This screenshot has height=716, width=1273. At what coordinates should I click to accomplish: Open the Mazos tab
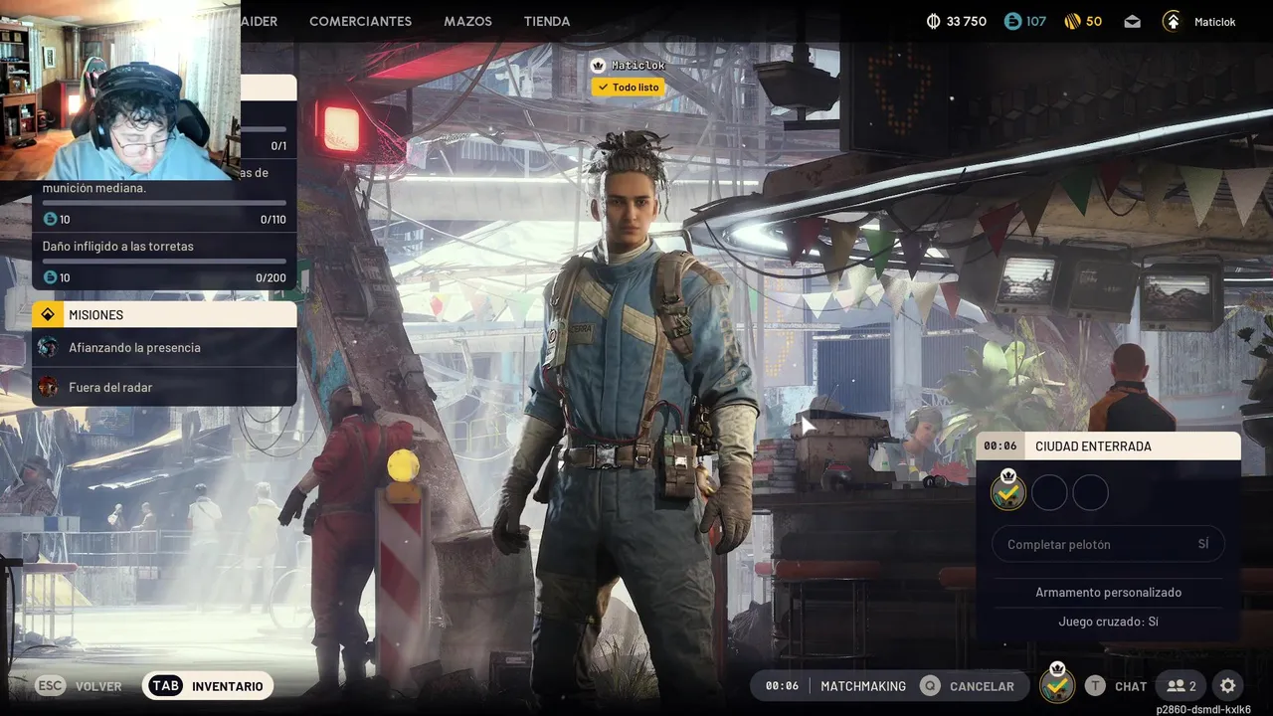(x=467, y=21)
